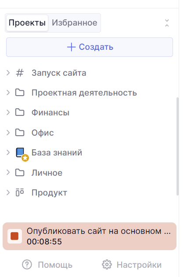Click the folder icon next to Офис
The width and height of the screenshot is (191, 277).
(20, 133)
